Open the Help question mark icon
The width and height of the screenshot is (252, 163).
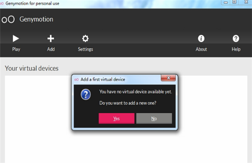pyautogui.click(x=236, y=39)
